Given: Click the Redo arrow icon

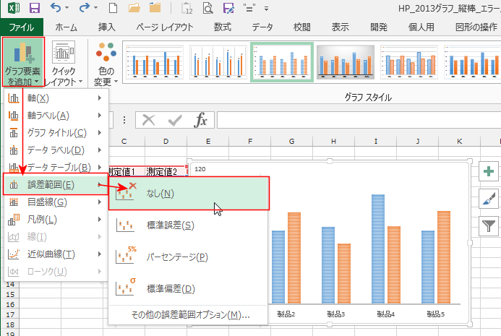Looking at the screenshot, I should coord(87,9).
